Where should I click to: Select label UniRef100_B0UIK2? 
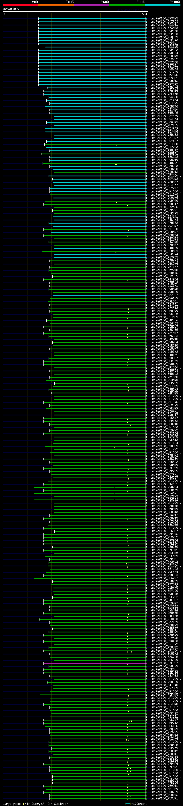pyautogui.click(x=164, y=654)
